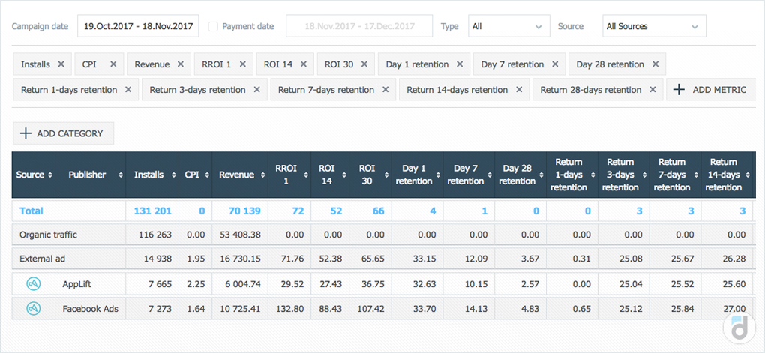Click ADD CATEGORY button
Viewport: 765px width, 353px height.
(63, 133)
